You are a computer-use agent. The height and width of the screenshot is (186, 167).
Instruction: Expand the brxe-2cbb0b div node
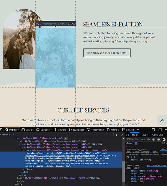pos(18,178)
